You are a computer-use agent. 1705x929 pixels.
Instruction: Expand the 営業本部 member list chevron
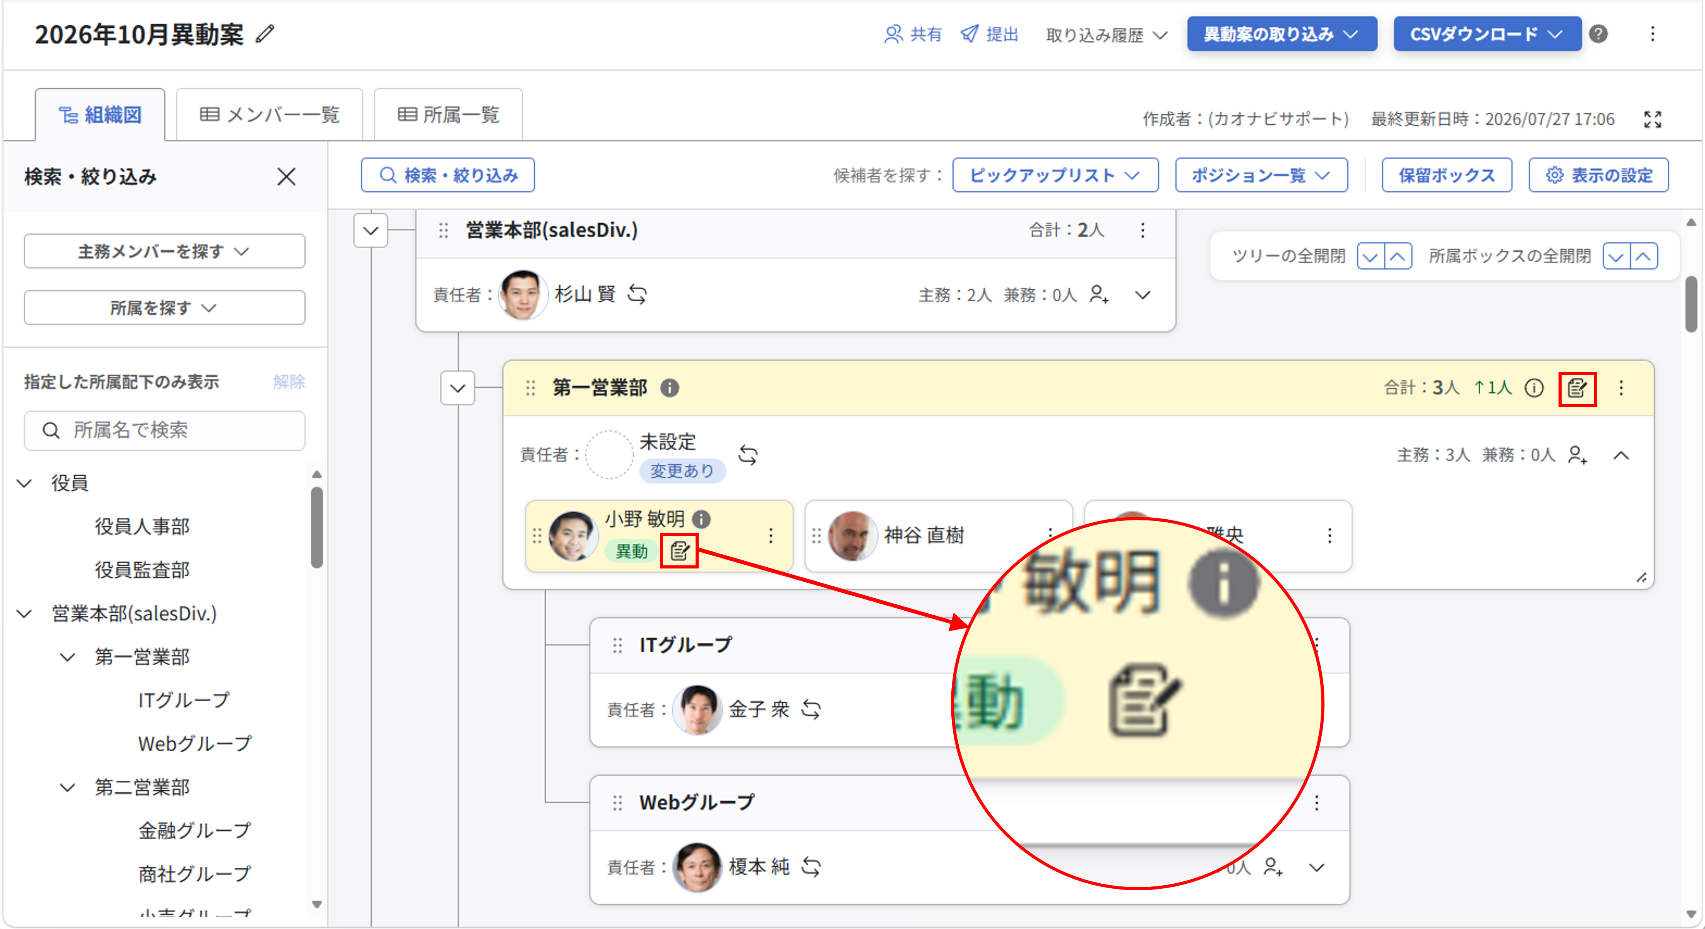pyautogui.click(x=1142, y=295)
